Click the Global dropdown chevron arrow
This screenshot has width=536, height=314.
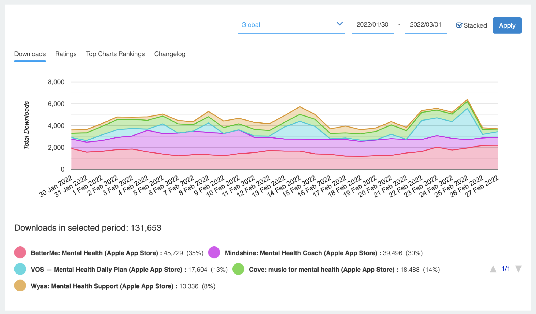tap(339, 24)
